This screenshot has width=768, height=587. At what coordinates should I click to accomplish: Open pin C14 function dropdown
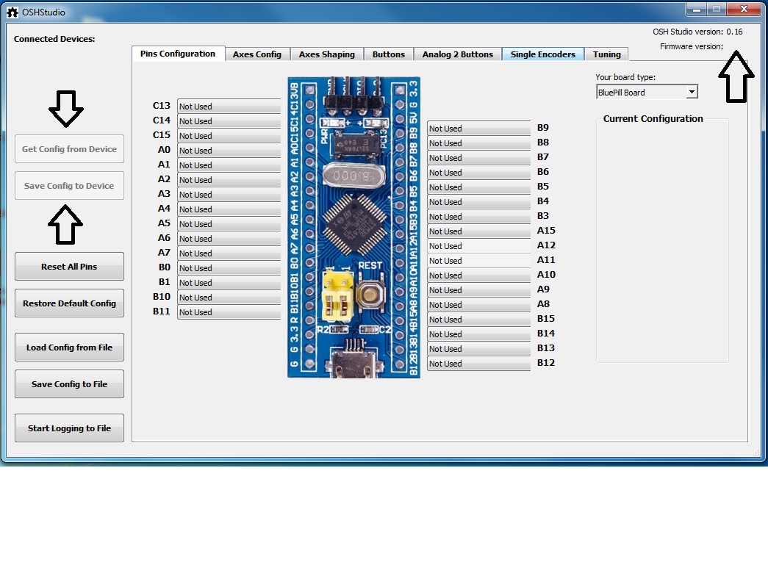tap(229, 121)
